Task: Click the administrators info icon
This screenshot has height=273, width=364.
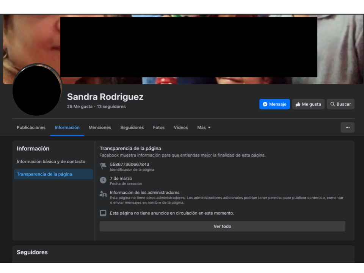Action: [x=103, y=194]
